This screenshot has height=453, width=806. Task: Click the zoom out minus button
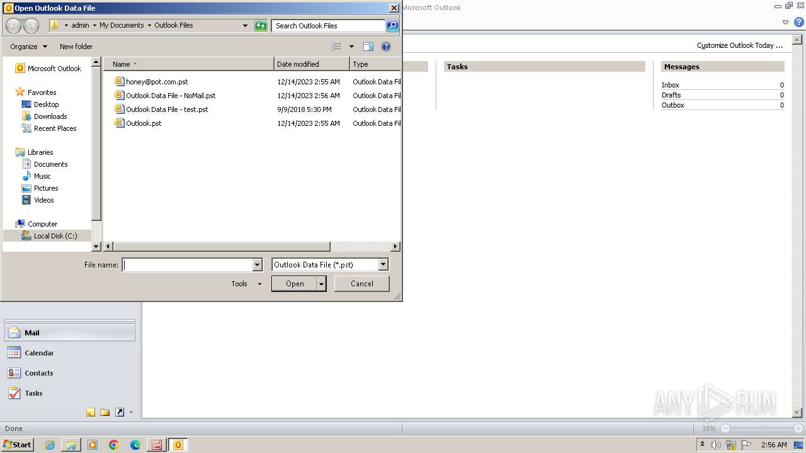click(x=725, y=428)
